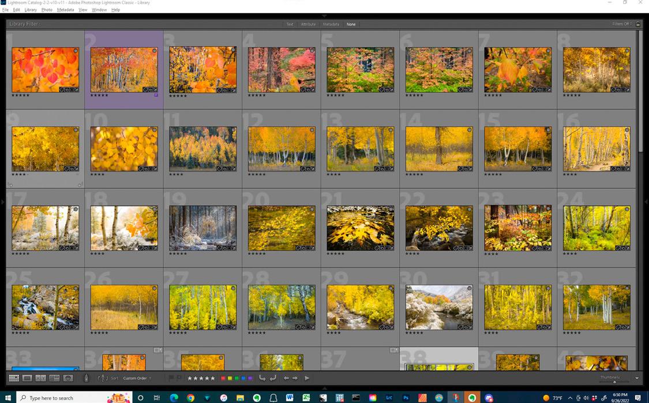This screenshot has height=403, width=649.
Task: Adjust the Thumbnails size slider
Action: point(614,382)
